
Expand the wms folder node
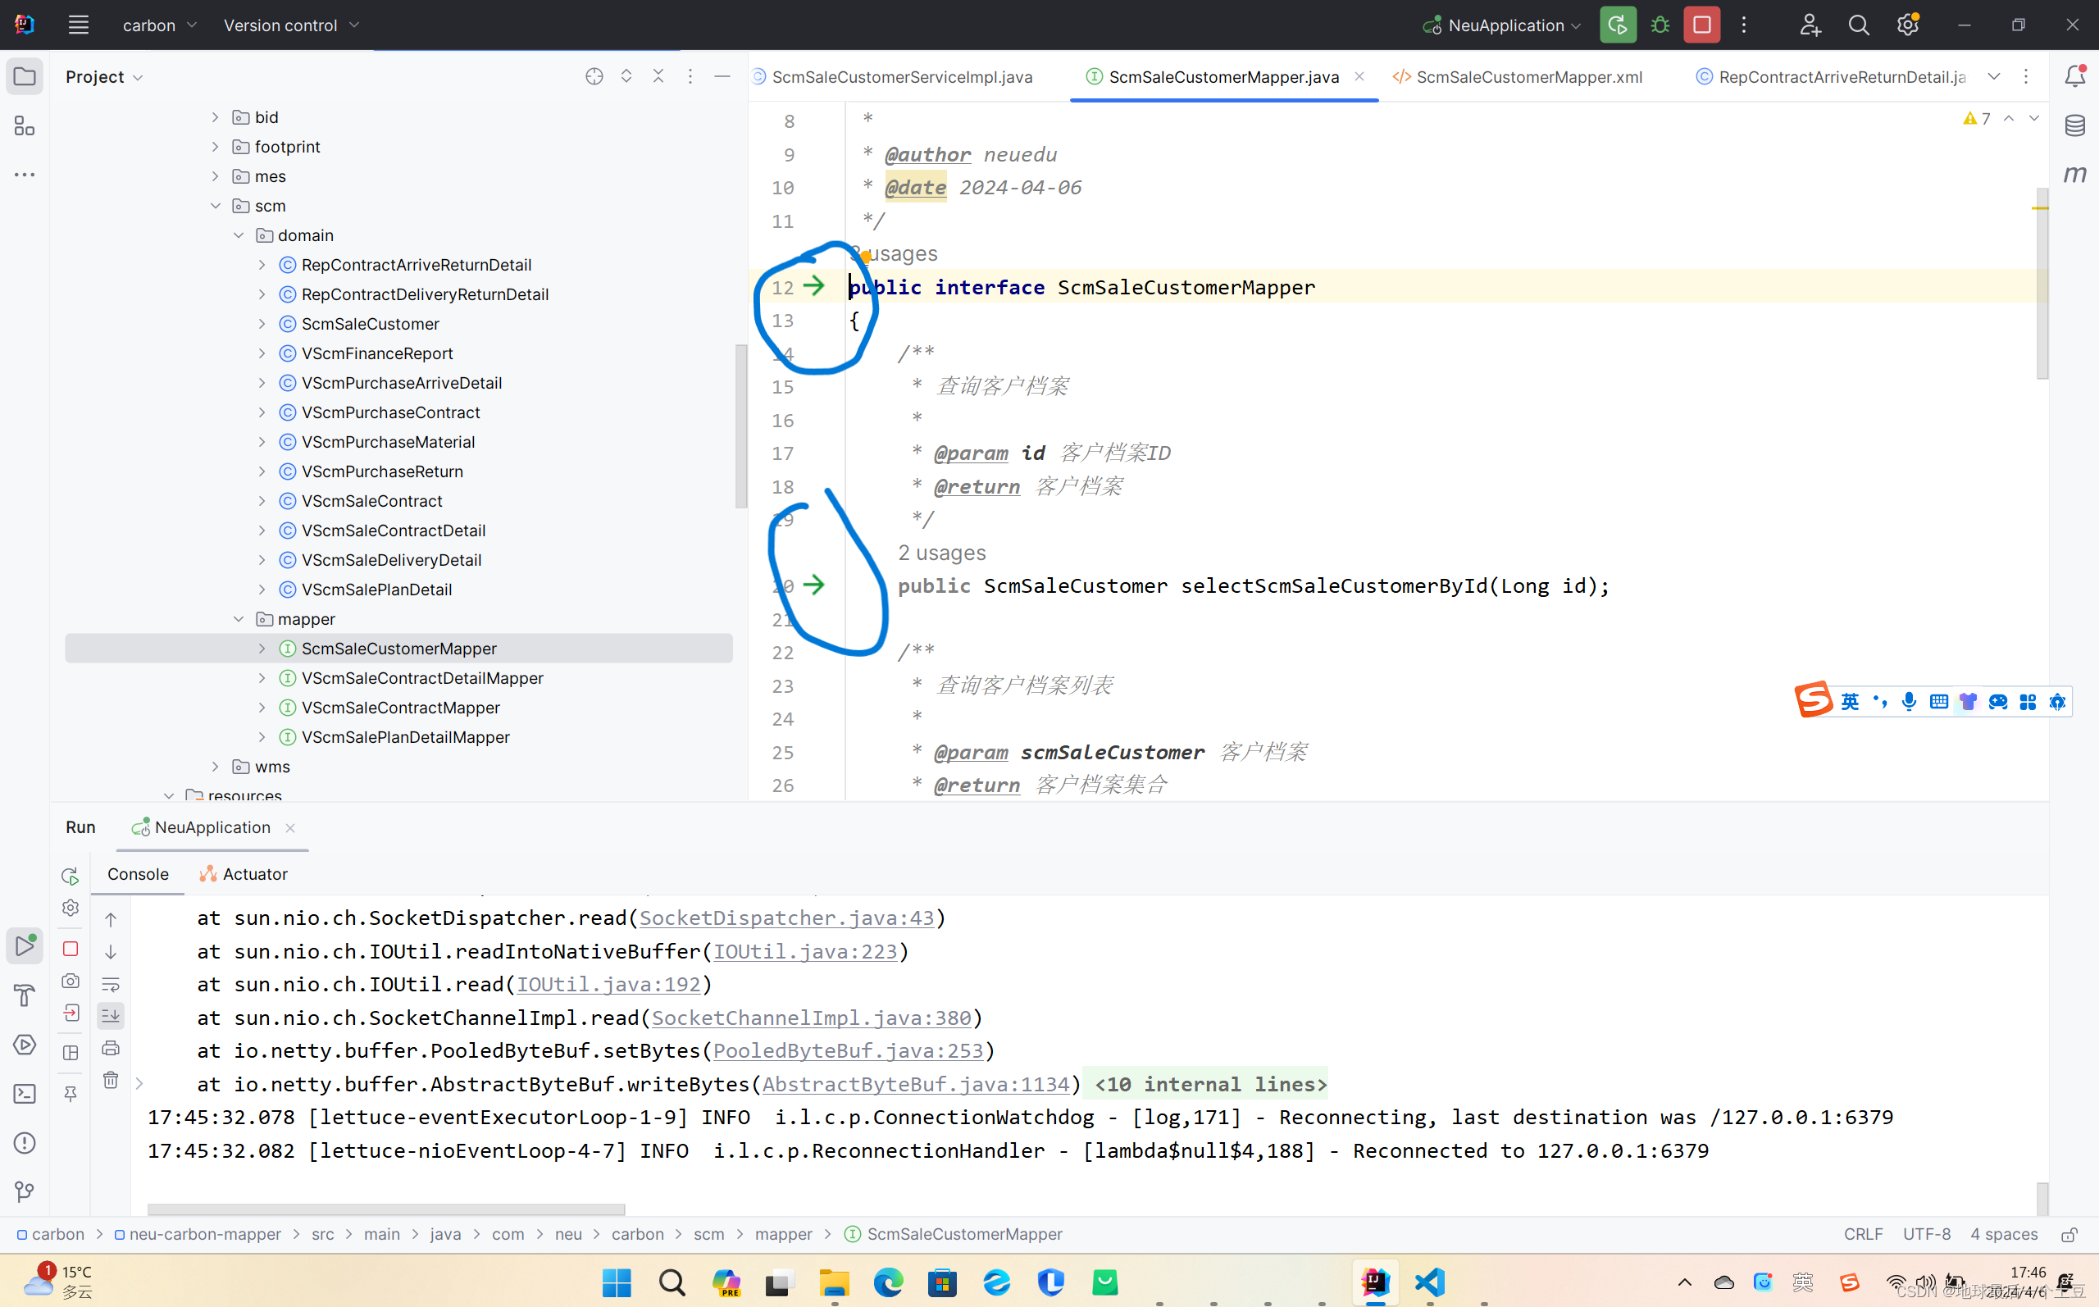[216, 767]
